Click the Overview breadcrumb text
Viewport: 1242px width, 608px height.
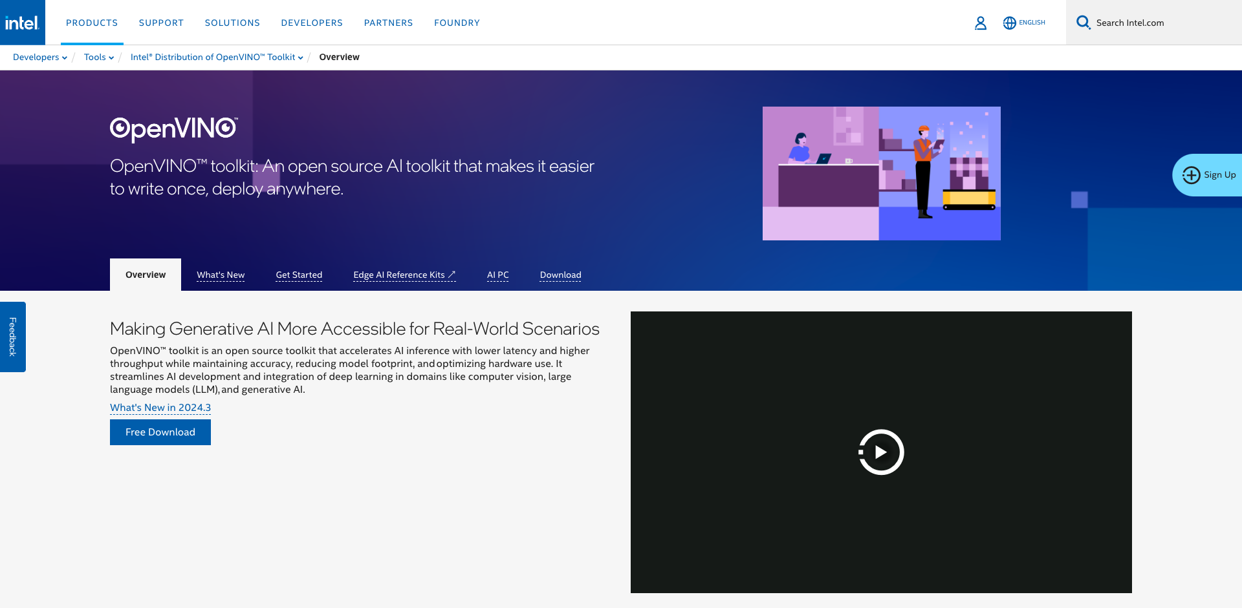[x=340, y=58]
